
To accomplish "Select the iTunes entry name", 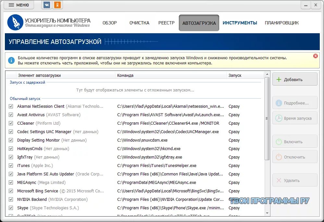I will pyautogui.click(x=23, y=165).
